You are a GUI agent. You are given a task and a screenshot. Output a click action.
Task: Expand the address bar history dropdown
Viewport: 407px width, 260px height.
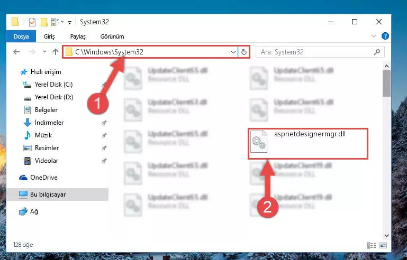233,52
